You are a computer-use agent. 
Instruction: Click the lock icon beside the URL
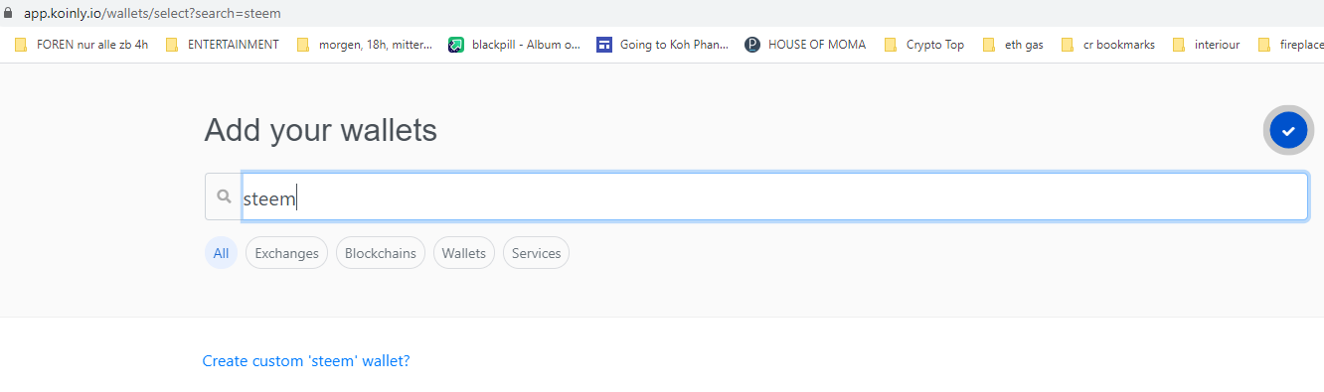click(x=9, y=14)
